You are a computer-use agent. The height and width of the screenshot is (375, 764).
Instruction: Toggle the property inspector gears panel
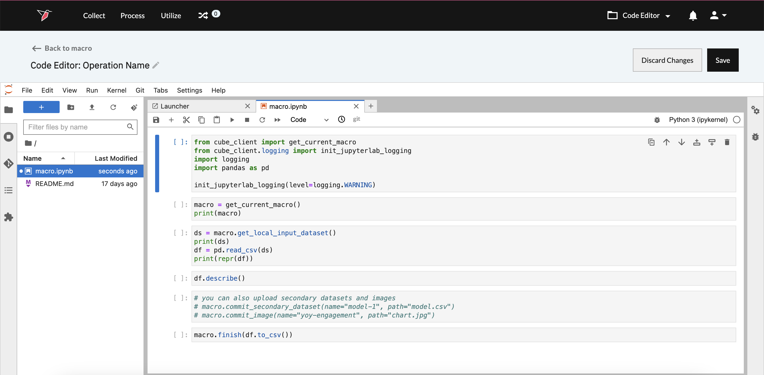click(755, 110)
